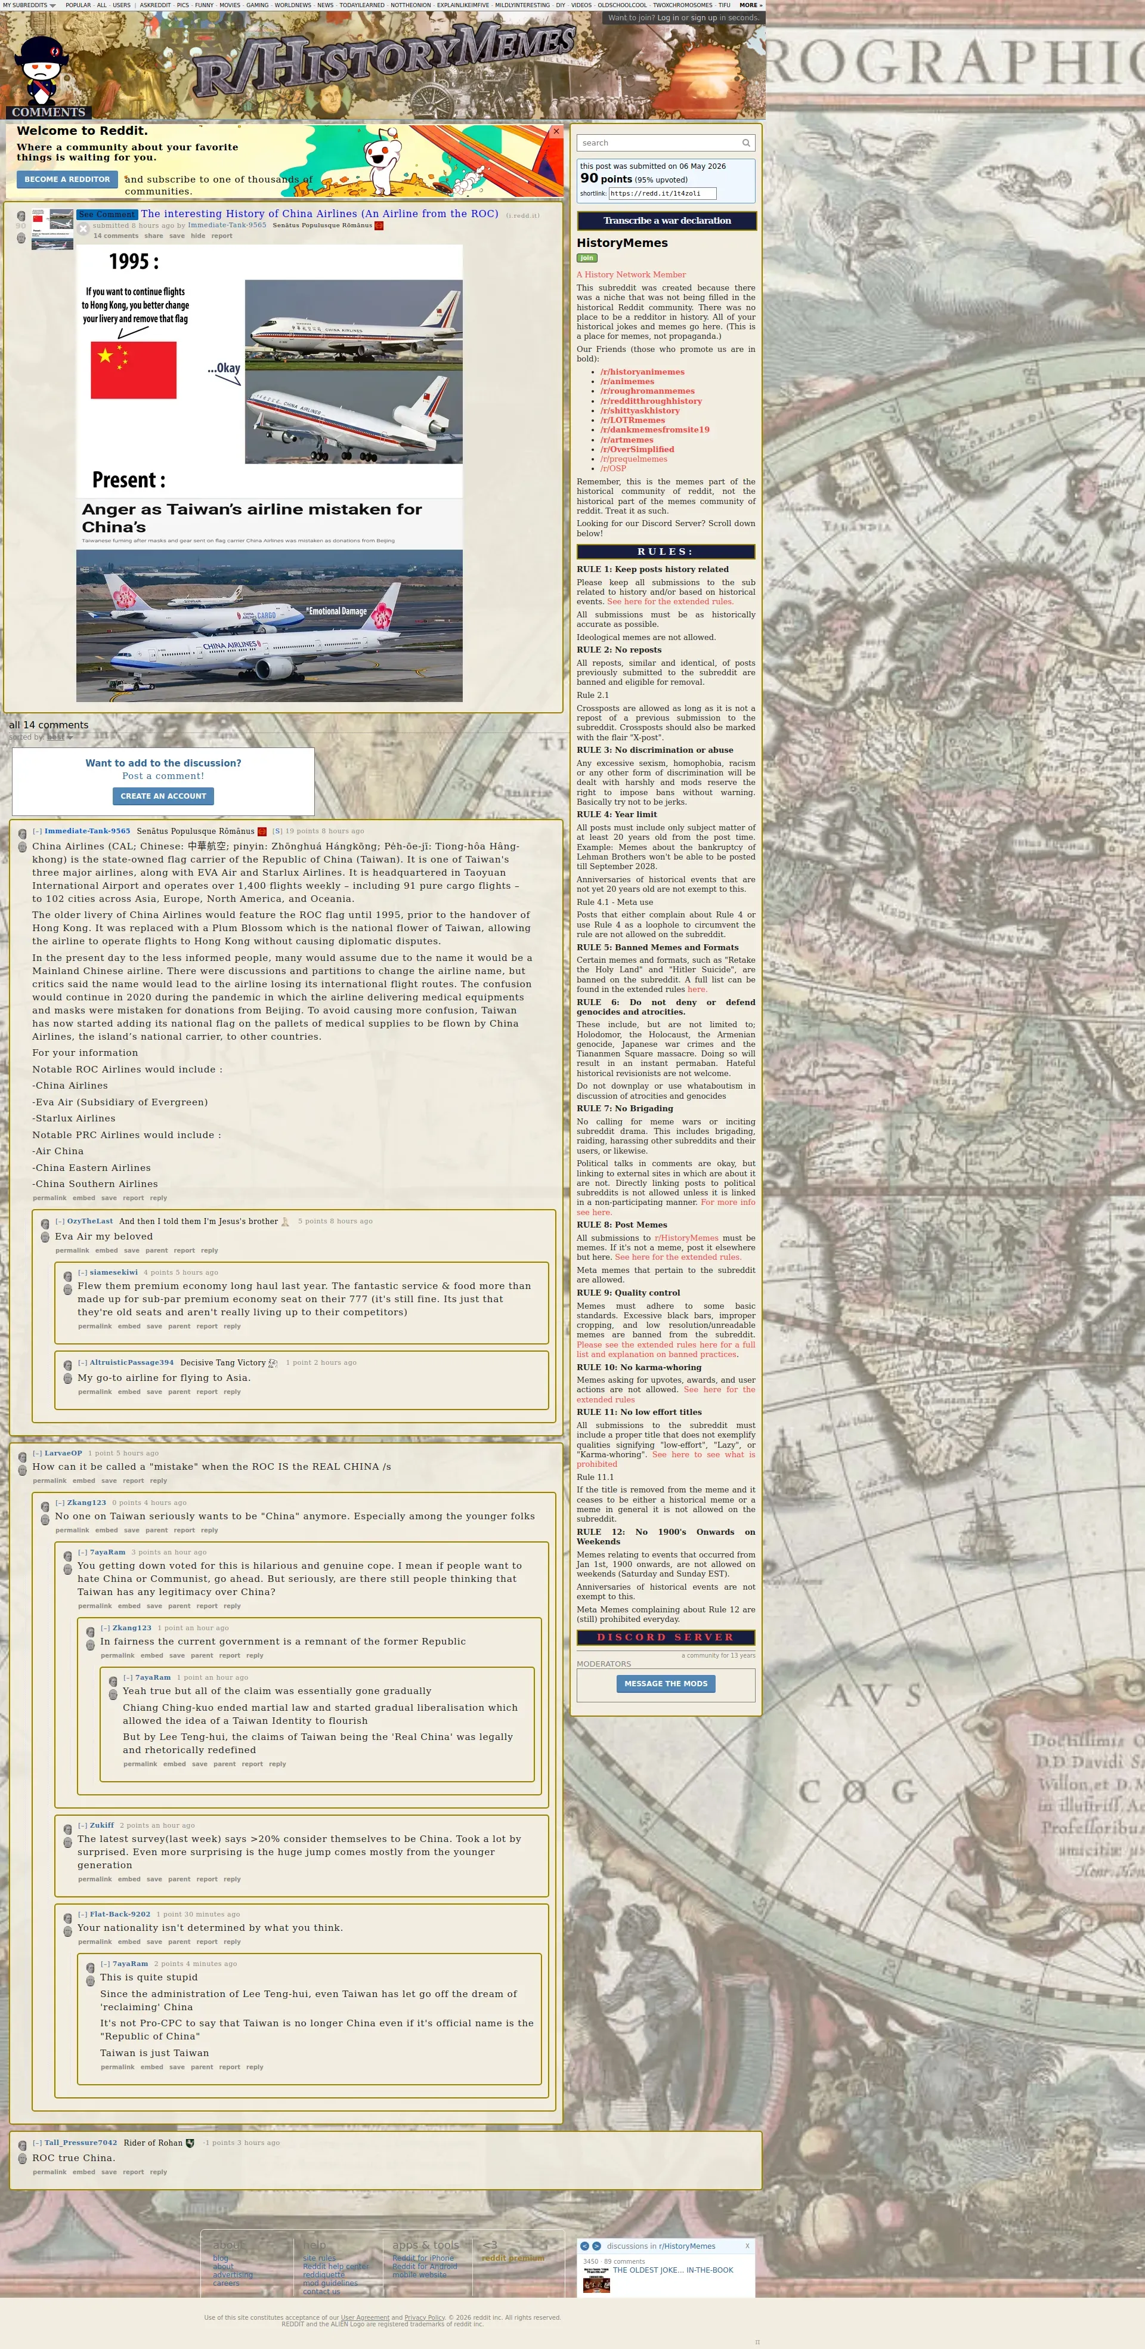The image size is (1145, 2349).
Task: Click Tall_Pressure7042's Rider of Rohan flair icon
Action: 190,2143
